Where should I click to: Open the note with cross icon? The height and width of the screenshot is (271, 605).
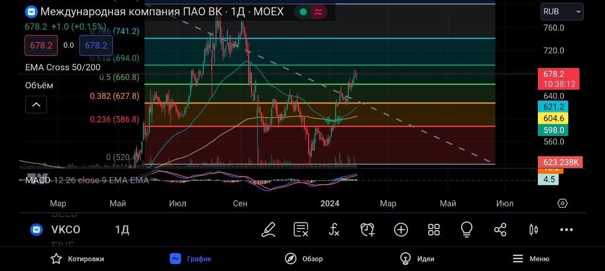[x=301, y=229]
